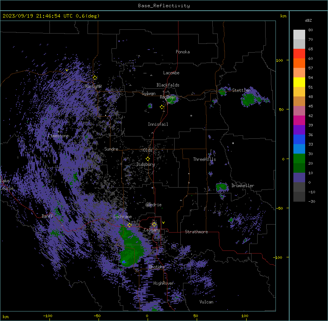Click the royal blue swatch above 33
This screenshot has width=328, height=321.
[x=299, y=139]
